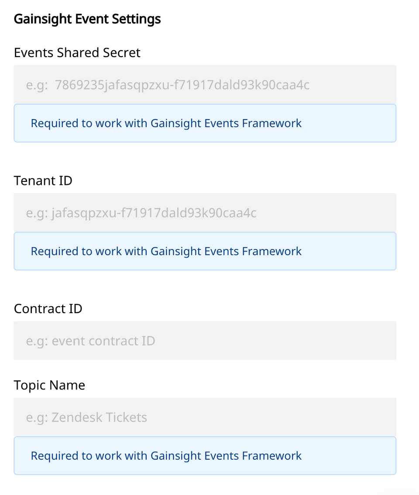Viewport: 419px width, 495px height.
Task: Click the blue info banner below Topic Name
Action: click(x=205, y=455)
